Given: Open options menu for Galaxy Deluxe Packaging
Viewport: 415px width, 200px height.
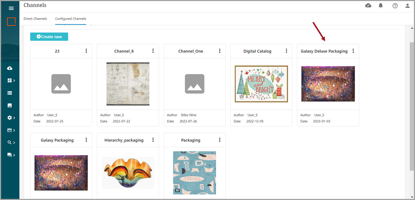Looking at the screenshot, I should [x=353, y=51].
